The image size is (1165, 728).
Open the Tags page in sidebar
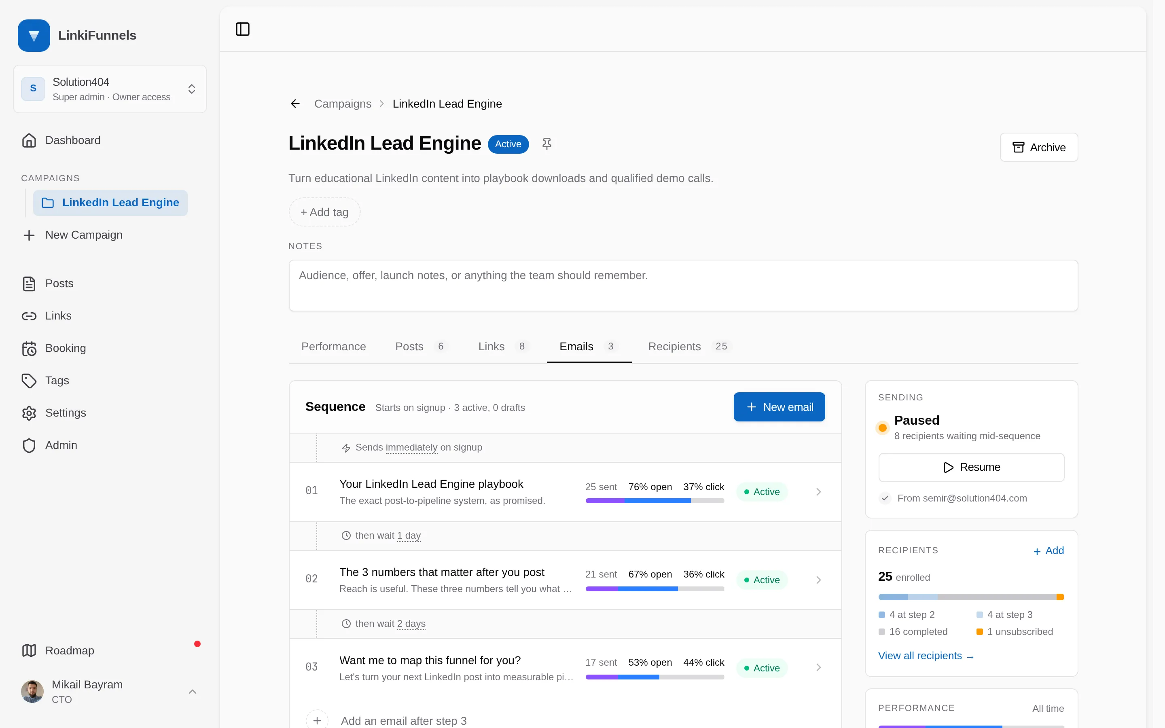pos(110,380)
